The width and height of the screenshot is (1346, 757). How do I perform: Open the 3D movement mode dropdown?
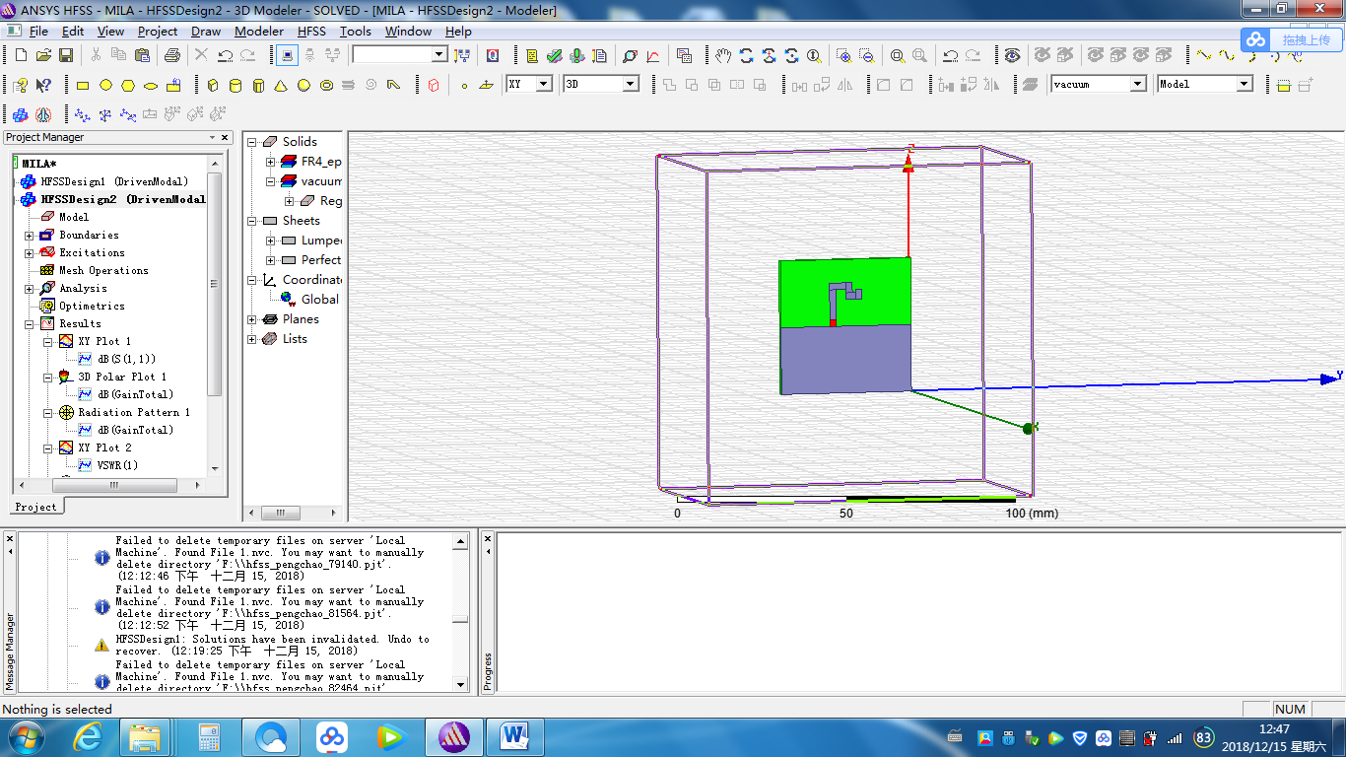[x=631, y=85]
